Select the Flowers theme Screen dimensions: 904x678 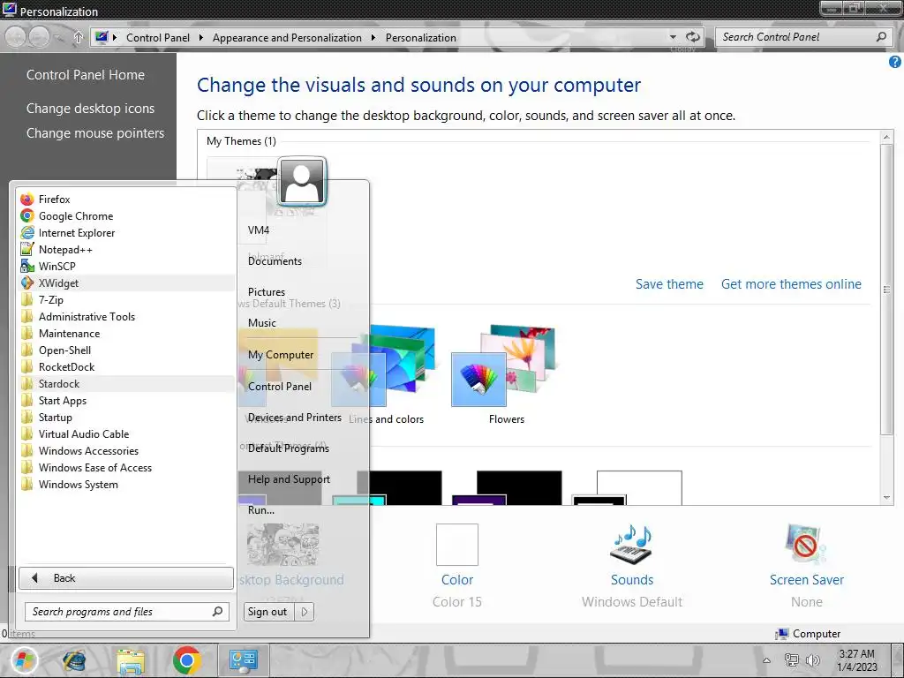[x=506, y=374]
